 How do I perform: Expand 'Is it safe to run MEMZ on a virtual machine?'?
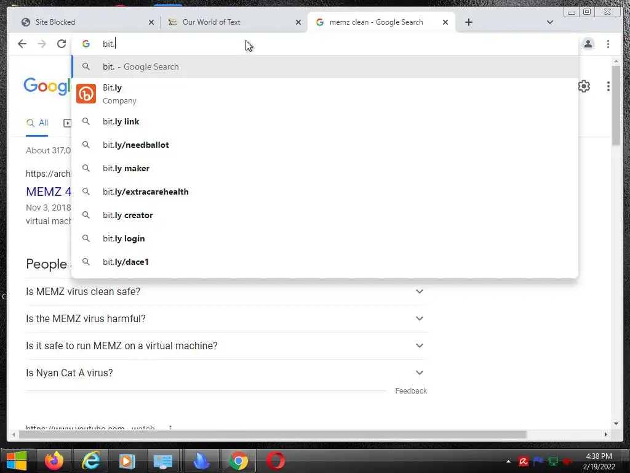(x=226, y=346)
